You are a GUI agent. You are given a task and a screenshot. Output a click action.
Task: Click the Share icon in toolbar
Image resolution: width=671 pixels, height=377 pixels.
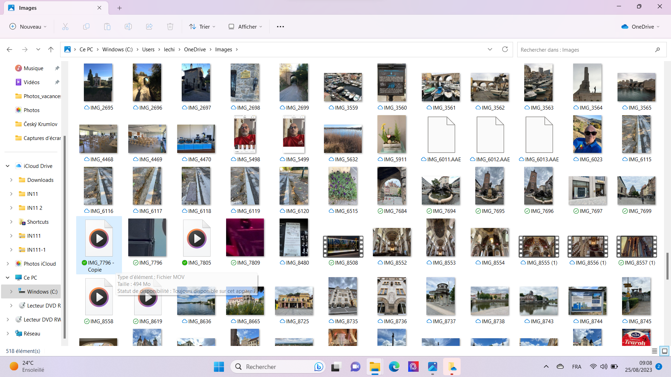point(149,27)
